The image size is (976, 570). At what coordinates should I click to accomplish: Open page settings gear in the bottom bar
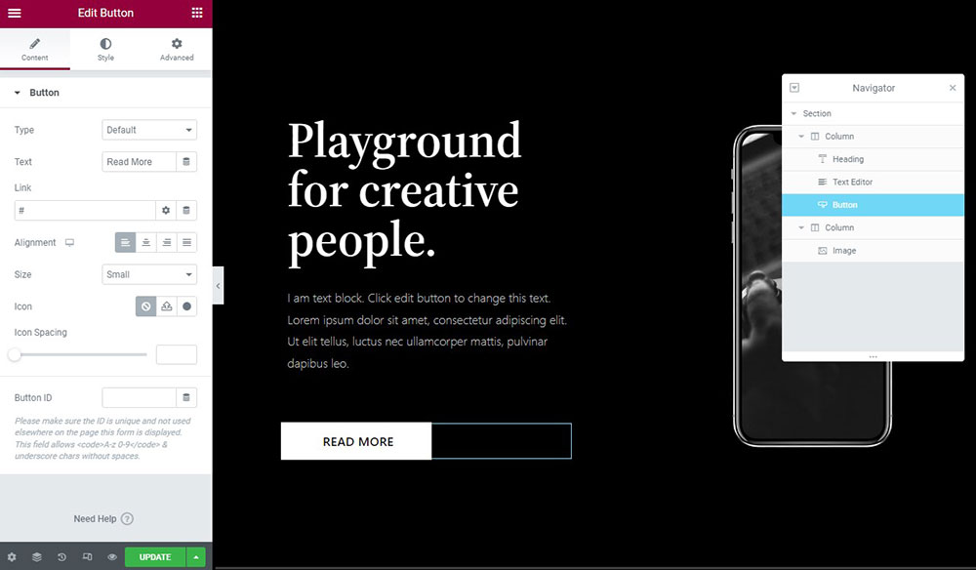coord(12,557)
